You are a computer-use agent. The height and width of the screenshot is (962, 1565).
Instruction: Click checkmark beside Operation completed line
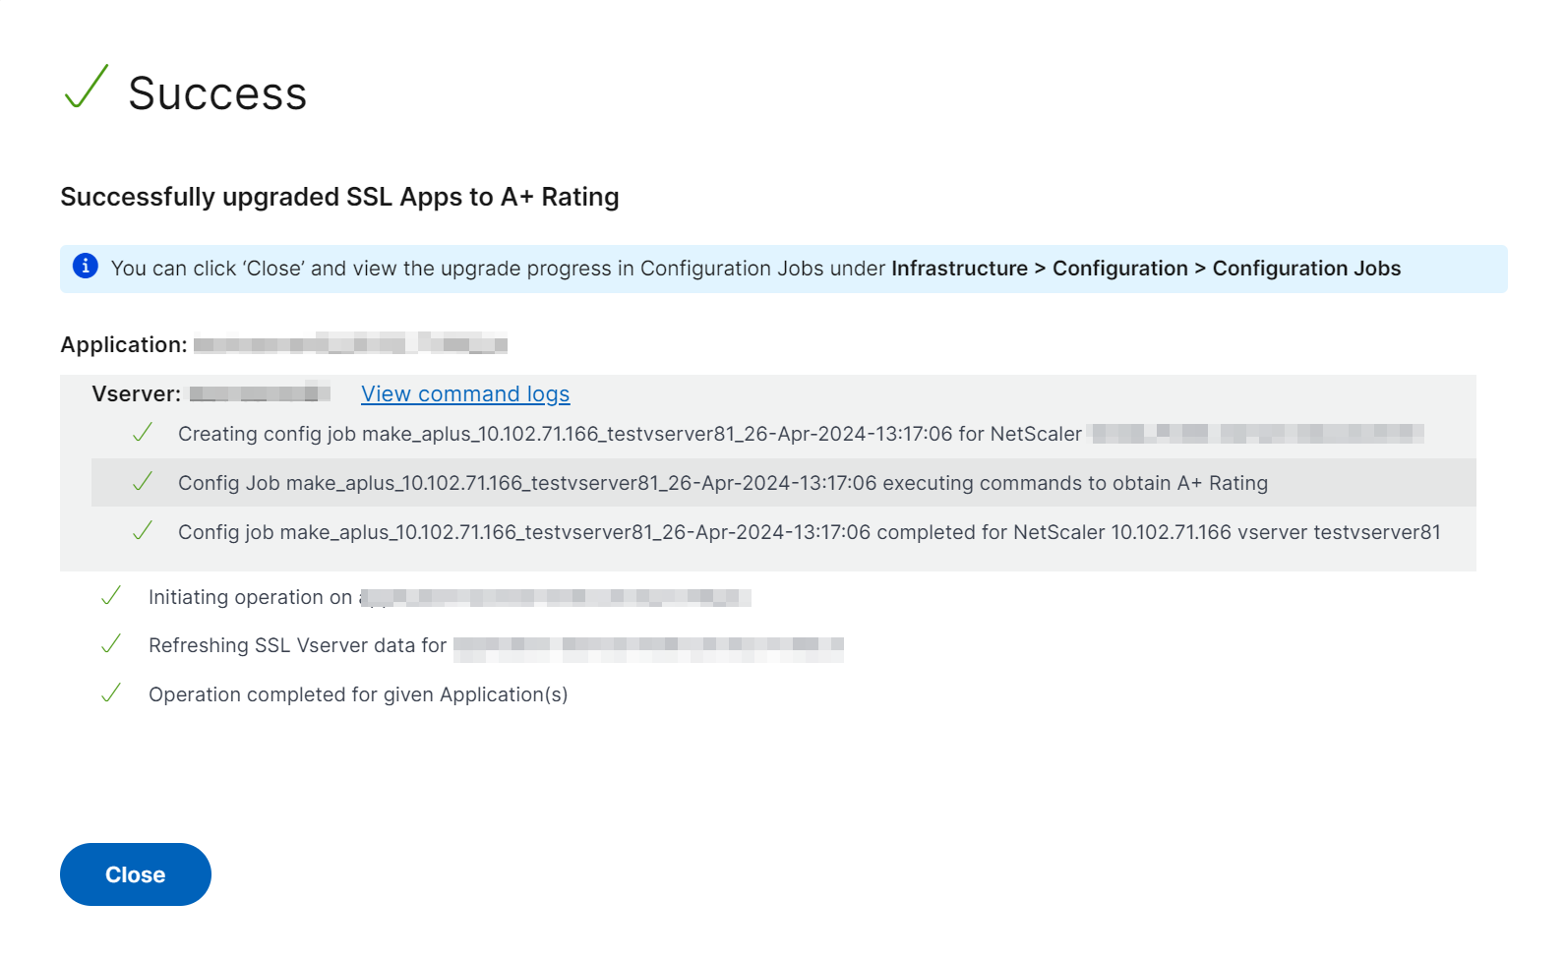(111, 693)
